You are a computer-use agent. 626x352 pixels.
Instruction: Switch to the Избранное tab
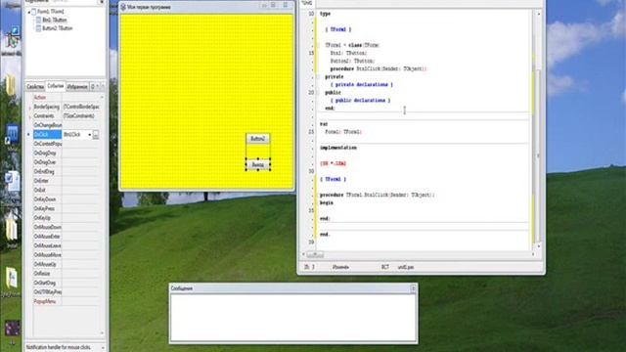[x=77, y=87]
